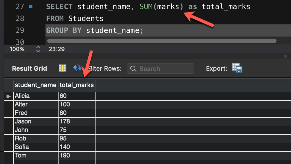The width and height of the screenshot is (291, 164).
Task: Select the cell showing Sofia's 140 marks
Action: 77,147
